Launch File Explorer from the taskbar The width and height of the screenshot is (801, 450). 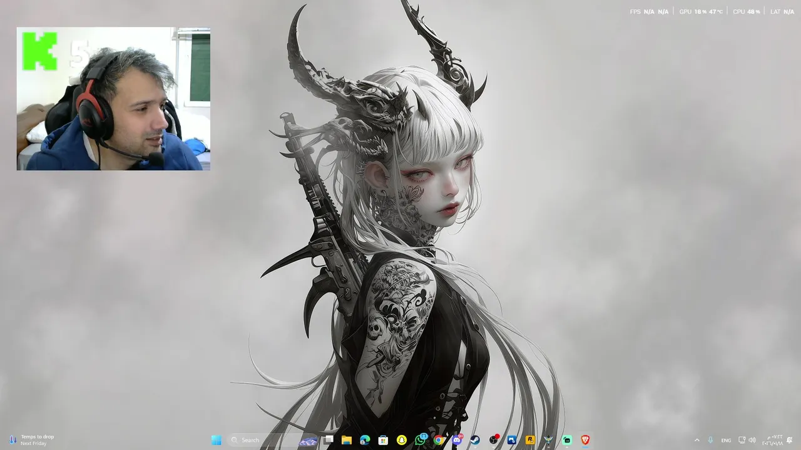(x=347, y=440)
